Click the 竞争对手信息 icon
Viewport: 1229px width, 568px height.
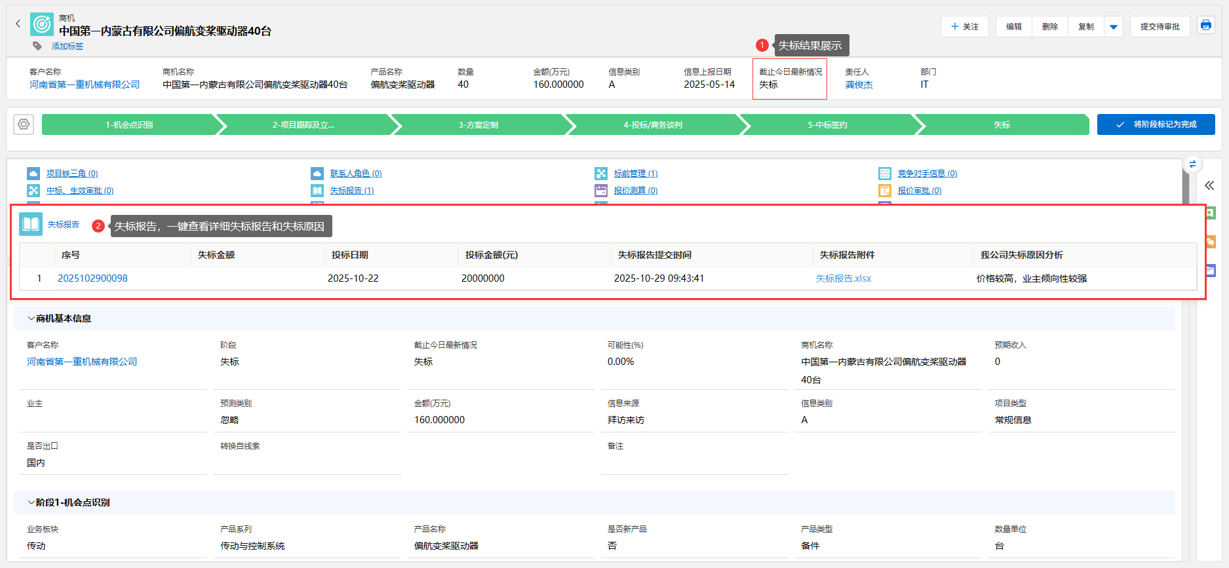click(885, 174)
